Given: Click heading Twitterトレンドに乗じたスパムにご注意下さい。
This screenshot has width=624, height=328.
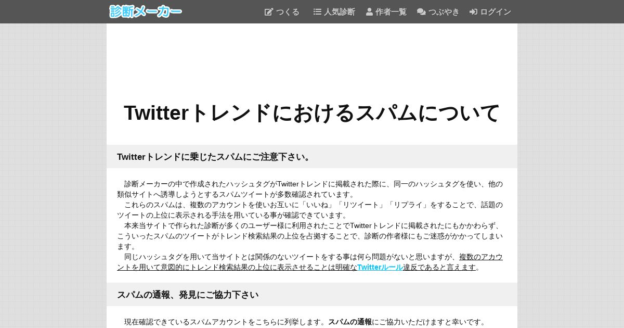Looking at the screenshot, I should tap(214, 157).
